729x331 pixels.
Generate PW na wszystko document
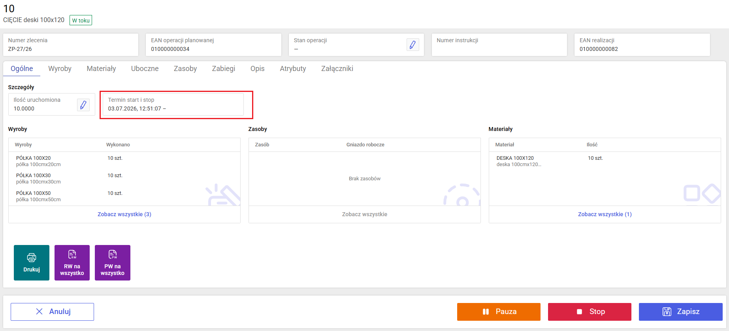coord(113,263)
